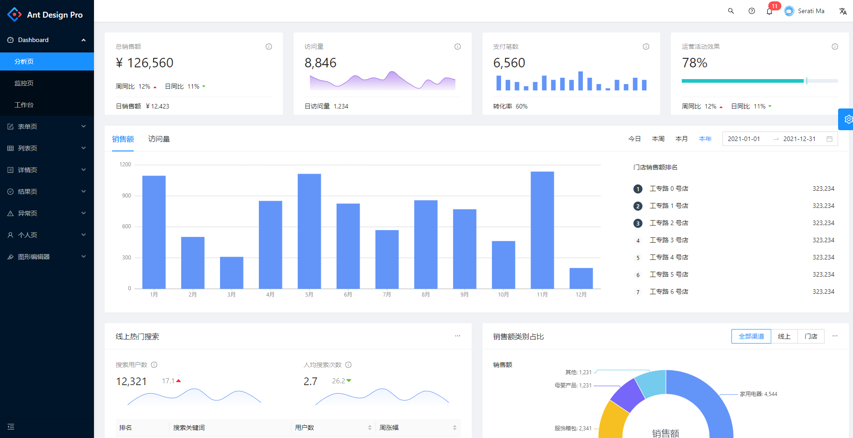The width and height of the screenshot is (853, 438).
Task: Expand the 图形编辑器 submenu
Action: (84, 257)
